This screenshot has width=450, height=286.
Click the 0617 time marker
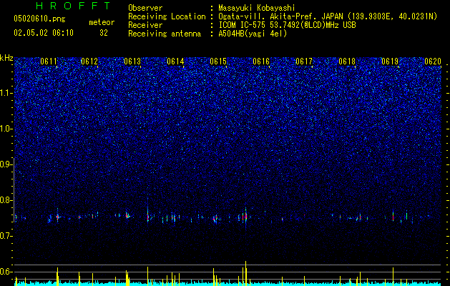[x=304, y=61]
